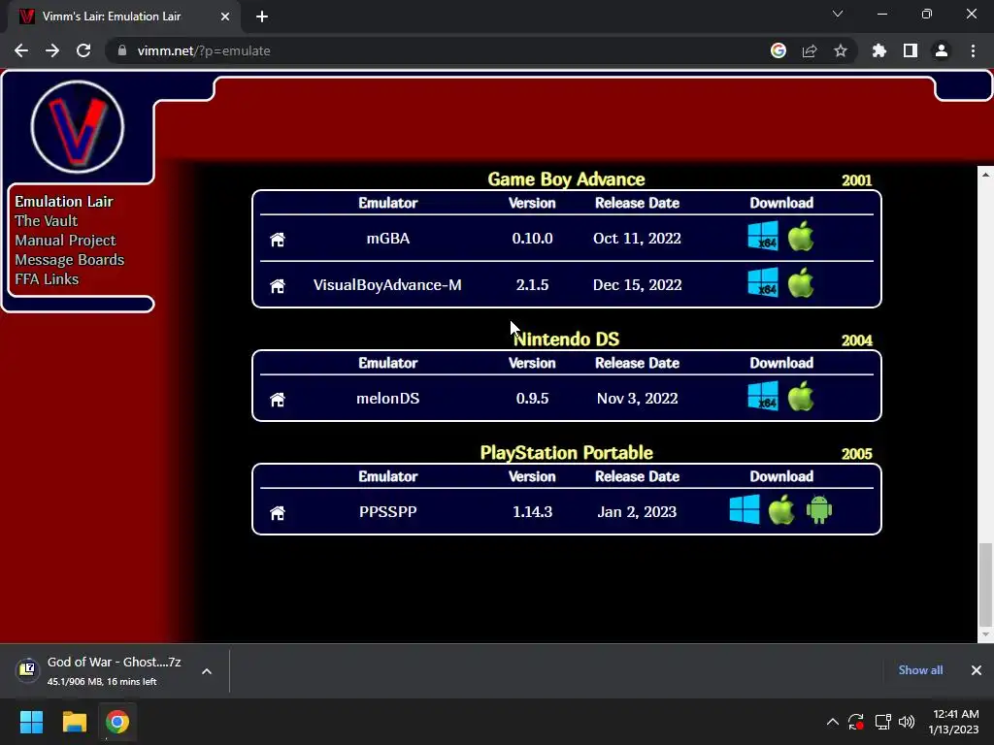Click the PlayStation Portable heading
This screenshot has width=994, height=745.
click(x=566, y=453)
